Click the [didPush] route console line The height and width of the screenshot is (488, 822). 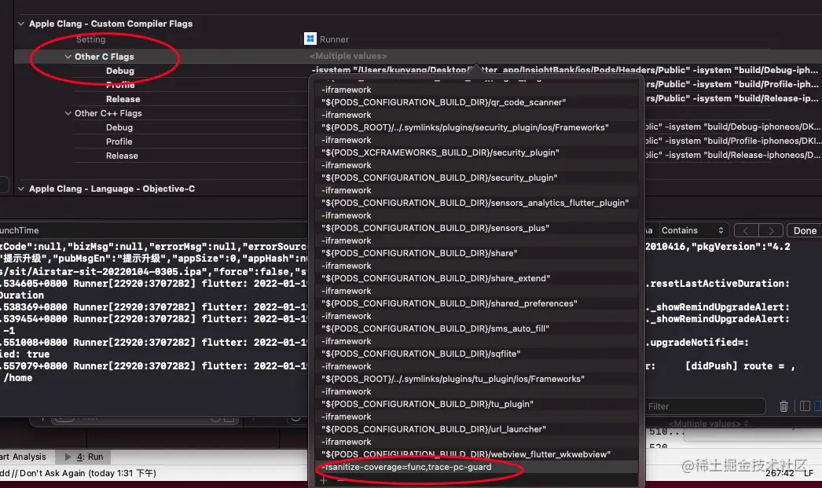tap(740, 366)
